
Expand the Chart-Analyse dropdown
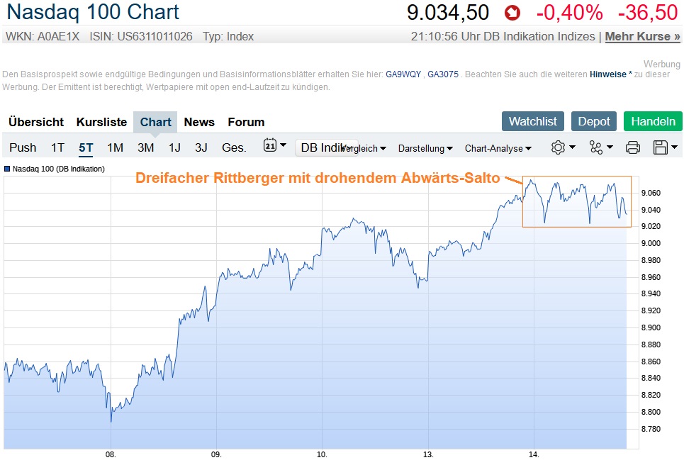(498, 148)
